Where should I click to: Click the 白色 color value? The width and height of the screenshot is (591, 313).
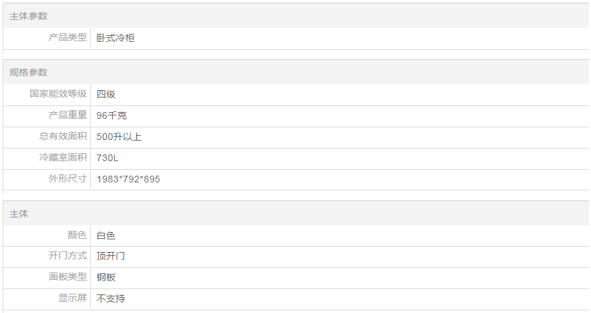(106, 235)
